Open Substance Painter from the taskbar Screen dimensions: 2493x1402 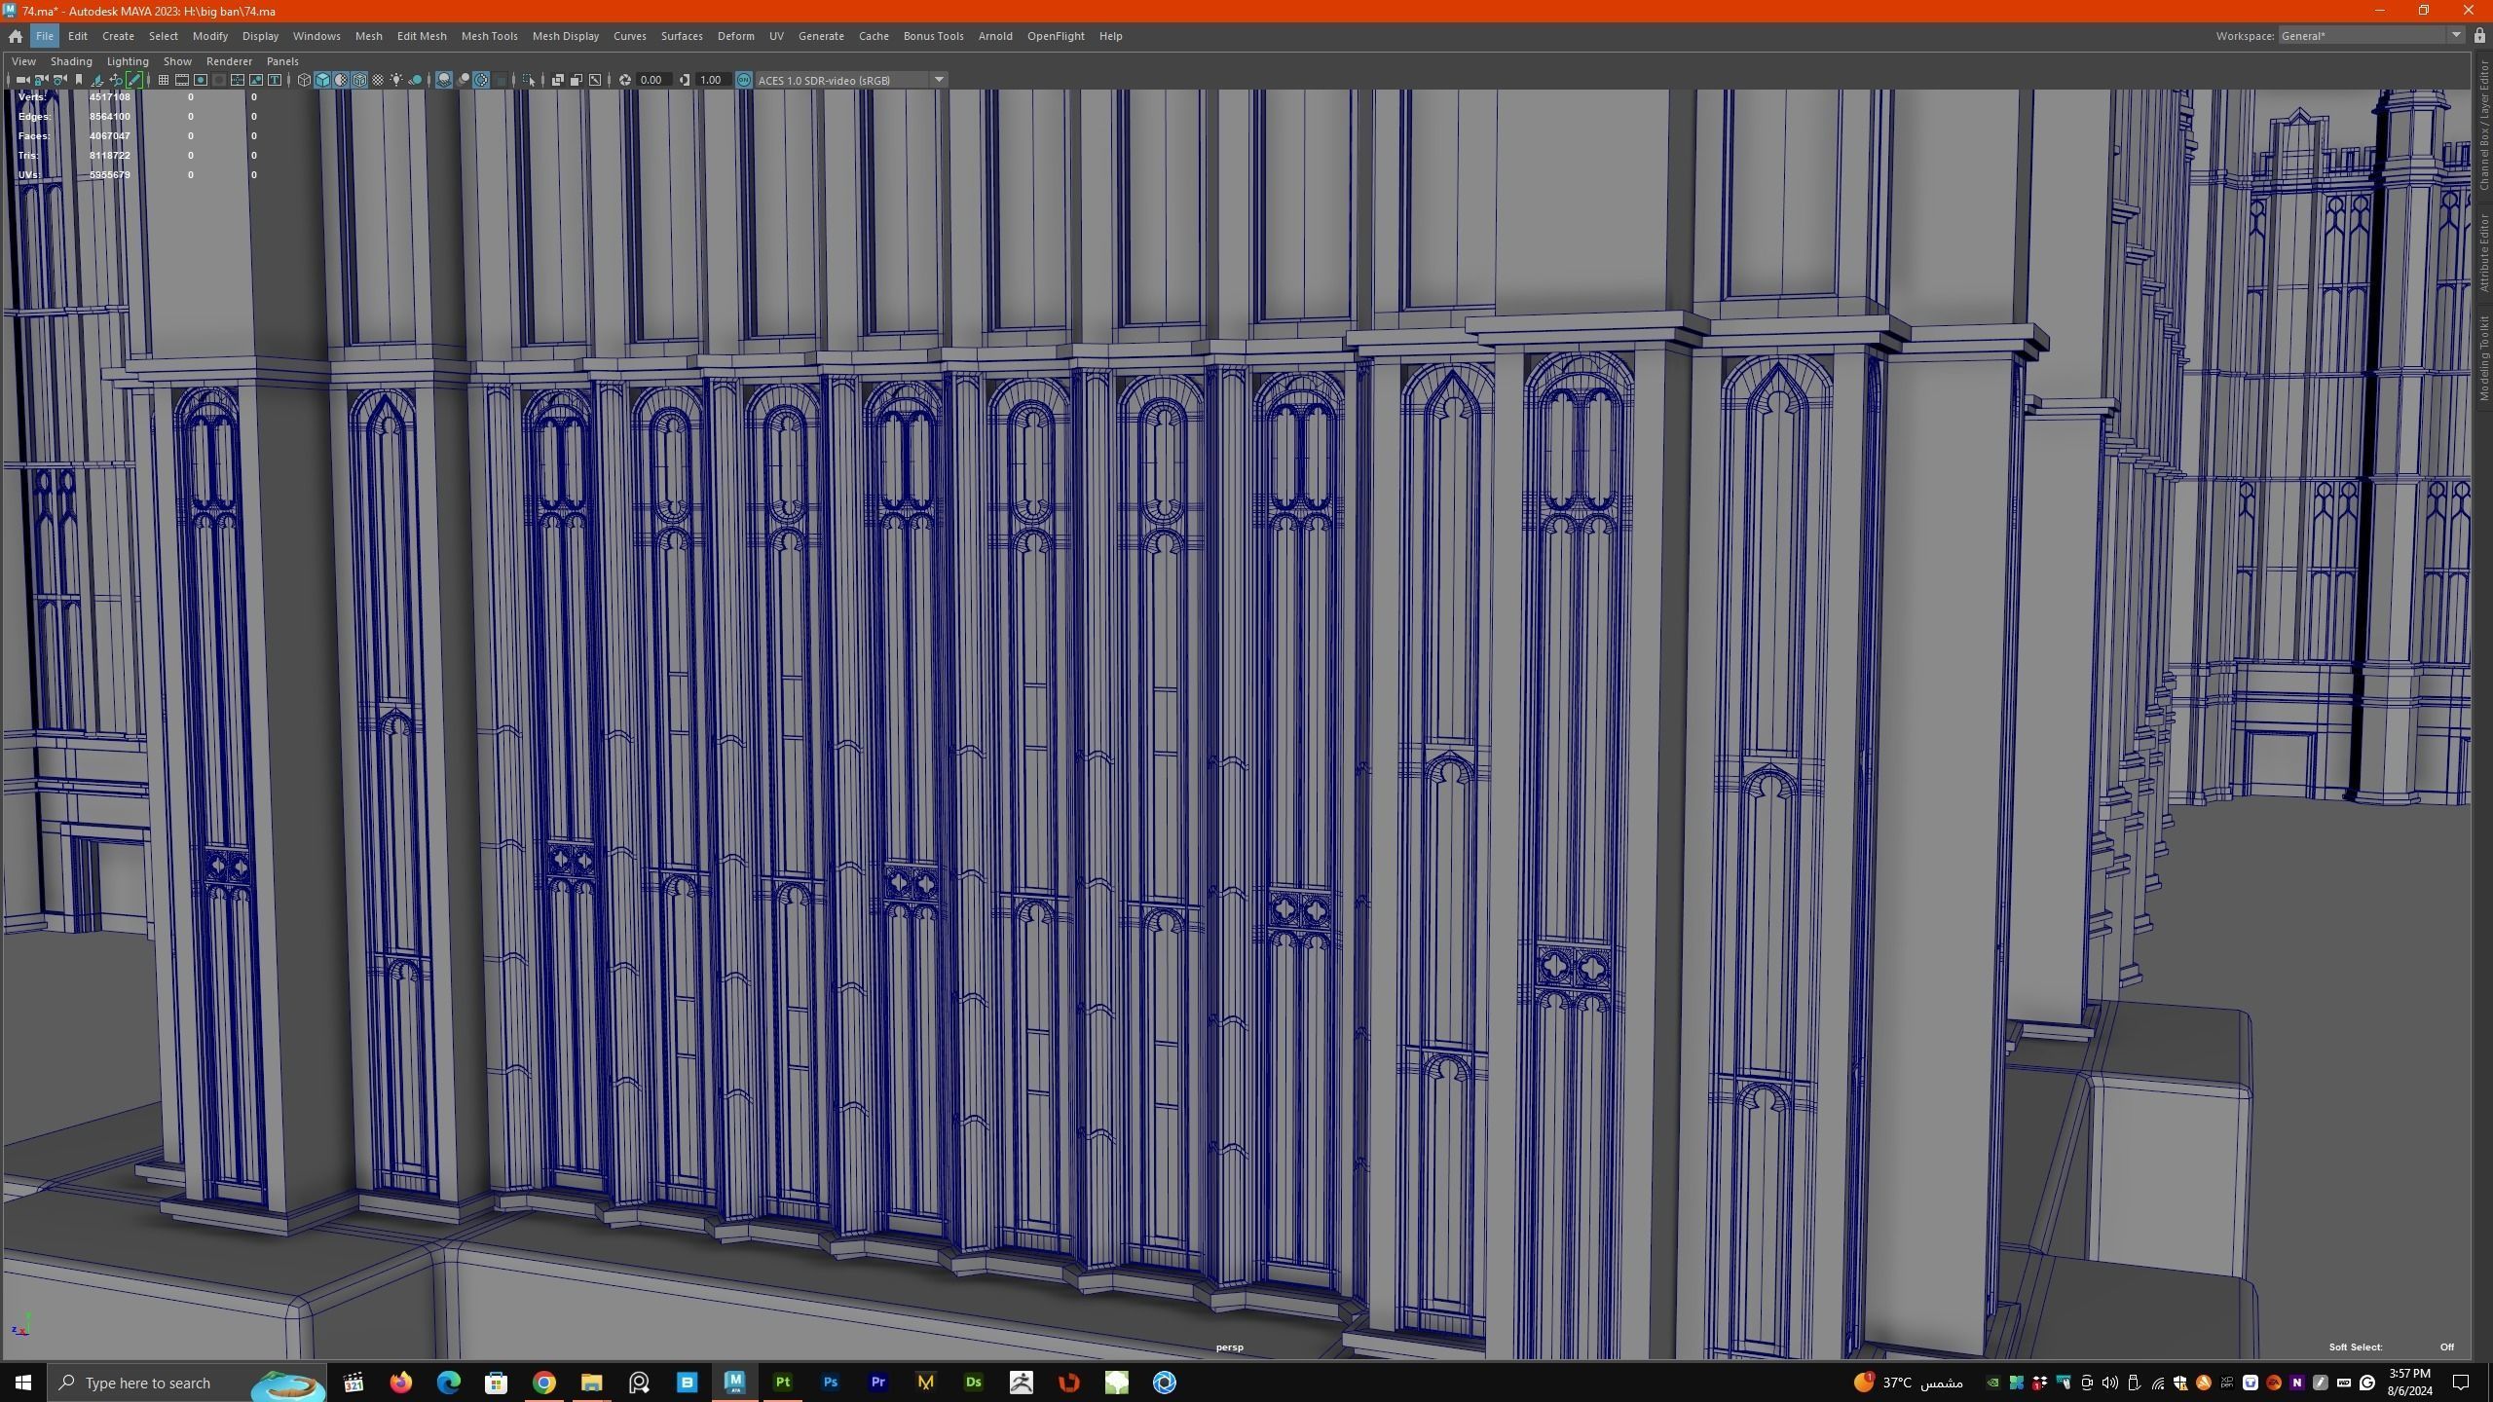[x=783, y=1383]
